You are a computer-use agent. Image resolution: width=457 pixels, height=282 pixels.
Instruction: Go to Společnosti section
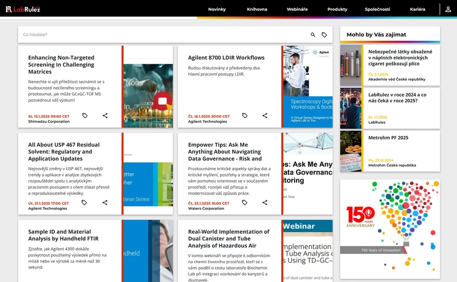[377, 9]
